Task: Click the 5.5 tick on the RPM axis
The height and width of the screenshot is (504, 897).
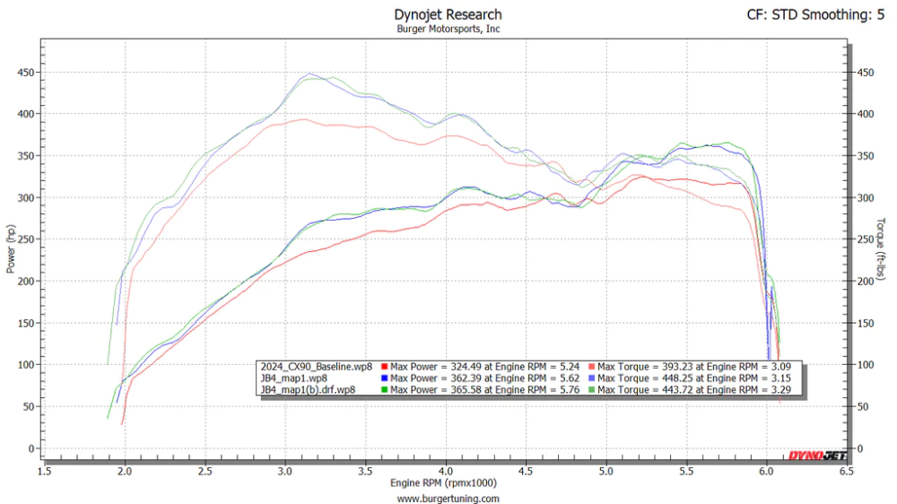Action: pos(686,472)
